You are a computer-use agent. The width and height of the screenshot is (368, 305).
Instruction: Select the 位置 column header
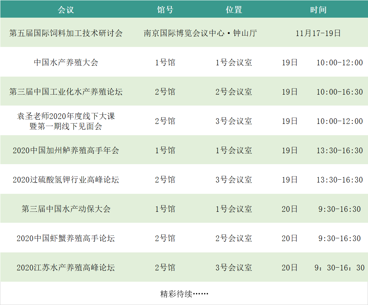(234, 10)
